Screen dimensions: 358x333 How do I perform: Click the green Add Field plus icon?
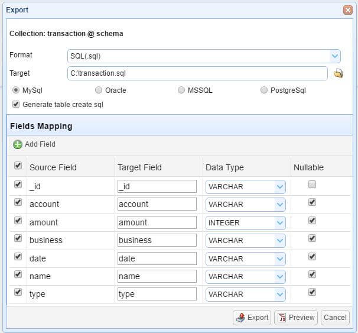[18, 144]
